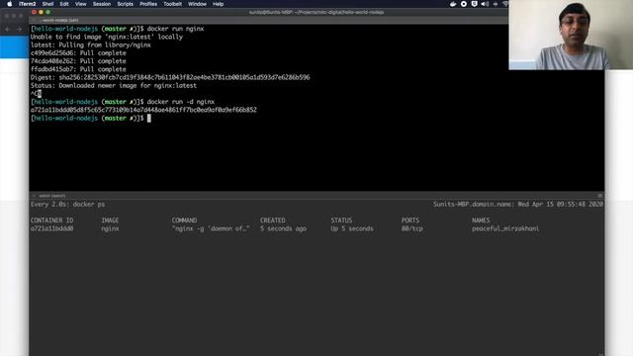Open the Help menu
This screenshot has height=356, width=633.
click(x=218, y=4)
